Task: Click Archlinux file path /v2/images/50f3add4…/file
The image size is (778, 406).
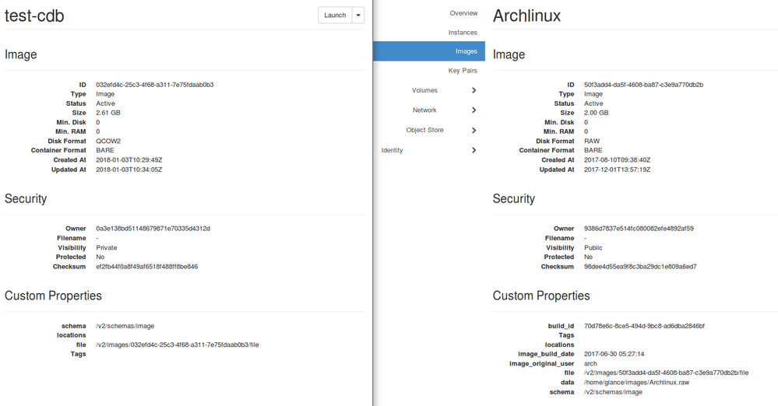Action: (x=667, y=373)
